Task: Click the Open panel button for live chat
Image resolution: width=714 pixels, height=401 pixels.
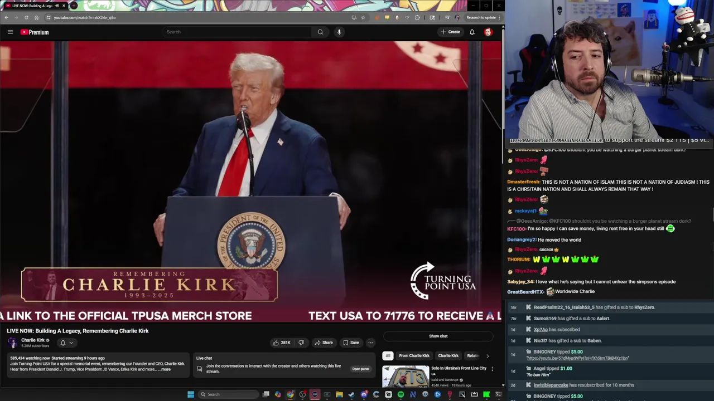Action: 361,369
